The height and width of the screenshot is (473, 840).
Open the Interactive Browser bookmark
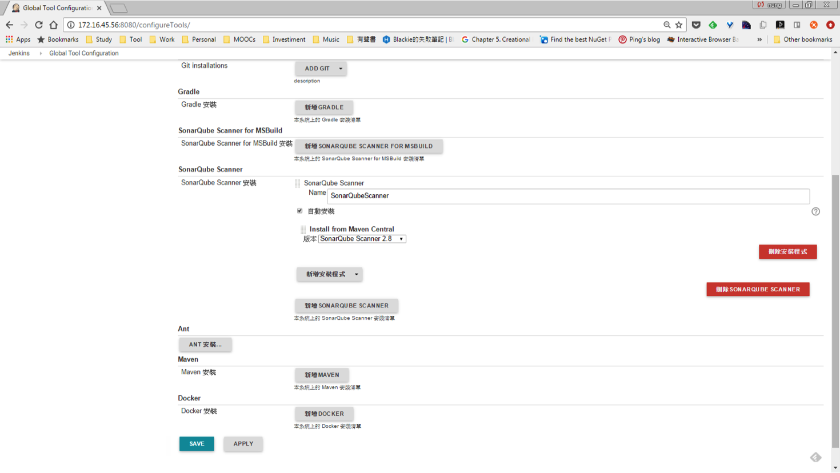click(703, 39)
